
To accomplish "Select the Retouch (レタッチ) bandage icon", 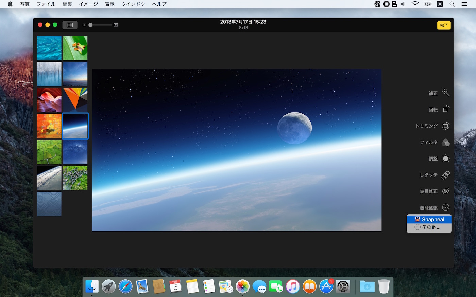I will (445, 175).
